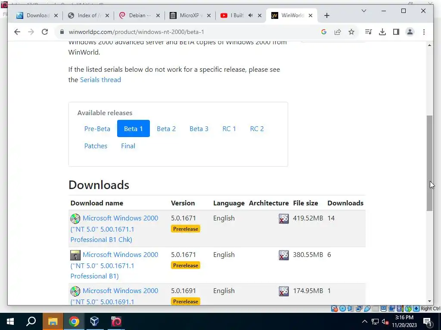
Task: Select the RC 2 release
Action: [x=257, y=129]
